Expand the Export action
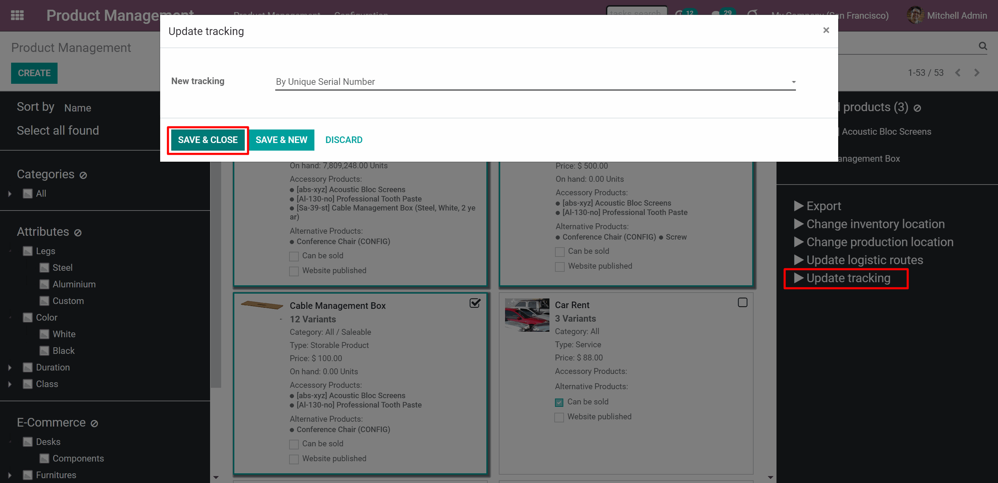Screen dimensions: 998x483 pyautogui.click(x=817, y=206)
